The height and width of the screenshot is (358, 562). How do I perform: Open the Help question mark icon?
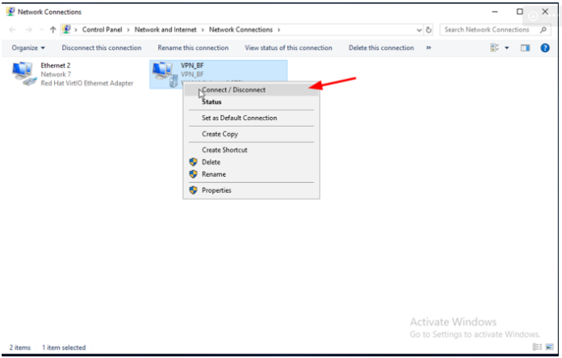545,48
